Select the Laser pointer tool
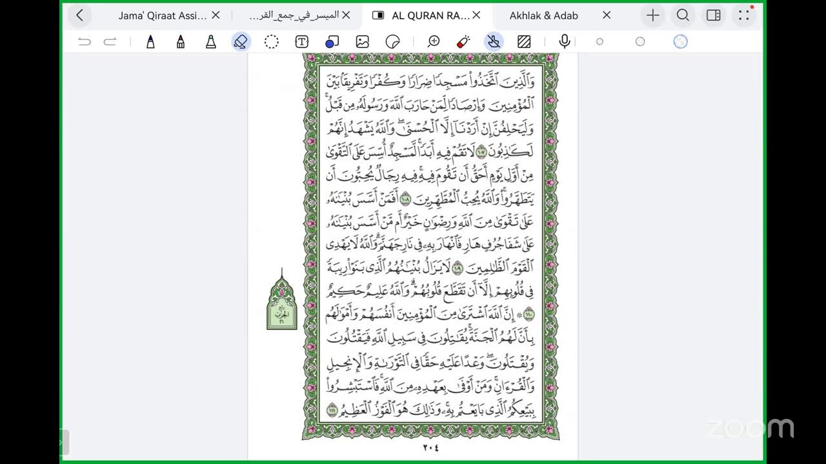 point(463,42)
